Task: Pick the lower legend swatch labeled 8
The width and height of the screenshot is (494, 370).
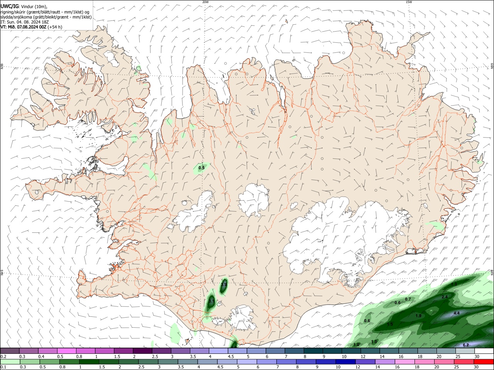Action: tap(306, 362)
